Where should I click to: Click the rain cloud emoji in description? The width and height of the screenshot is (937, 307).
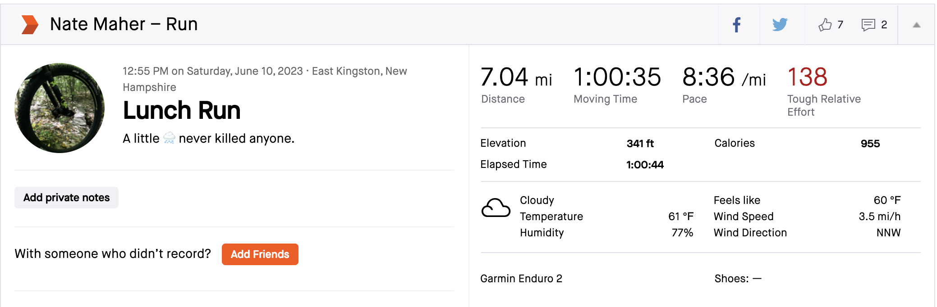coord(169,138)
